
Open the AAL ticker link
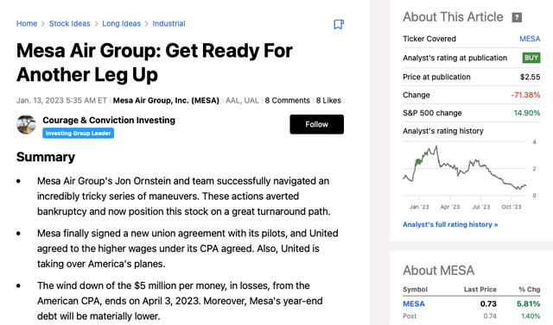tap(232, 101)
